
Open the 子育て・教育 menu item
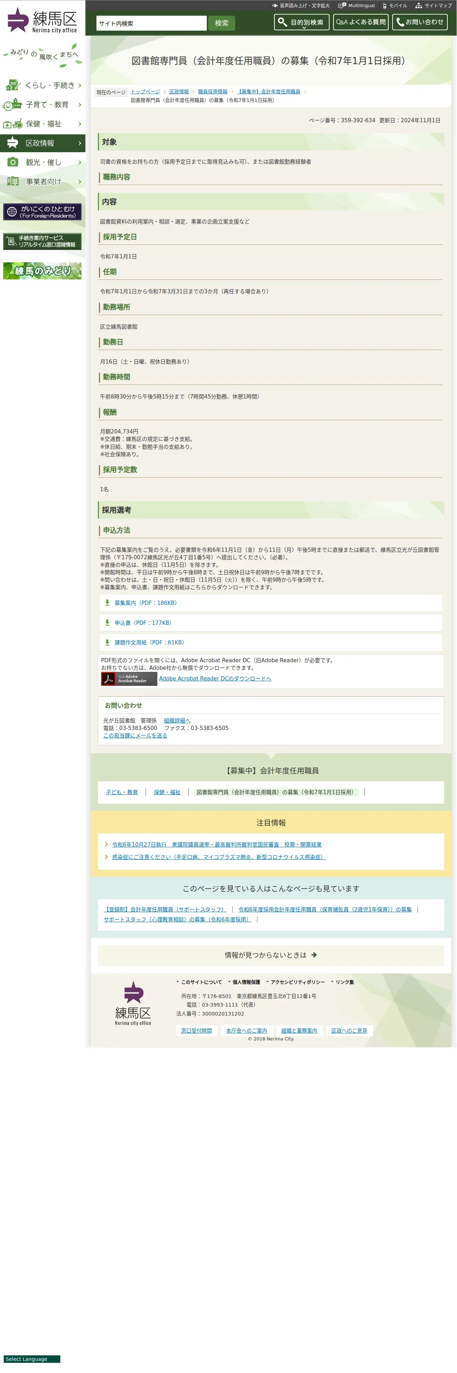(43, 104)
